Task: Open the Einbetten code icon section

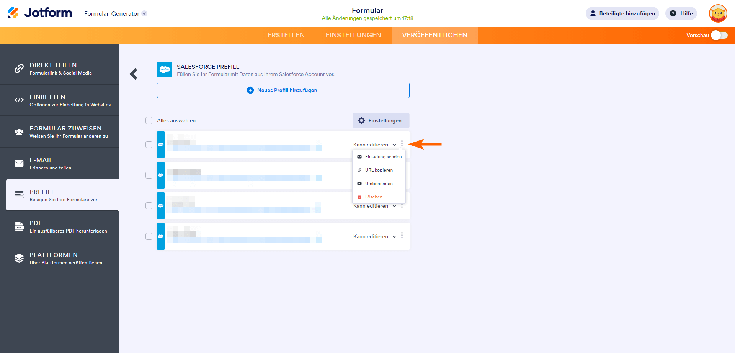Action: pyautogui.click(x=19, y=100)
